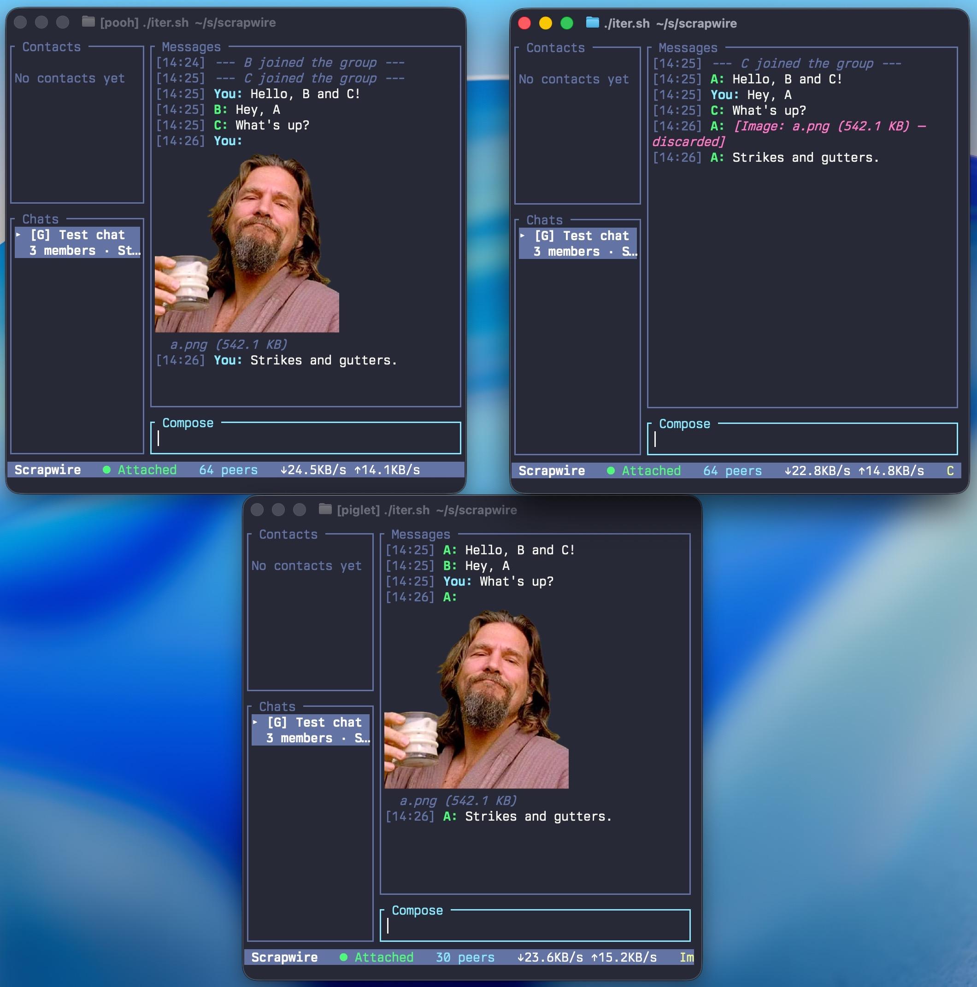Click the a.png image in piglet's messages
This screenshot has height=987, width=977.
click(x=476, y=699)
